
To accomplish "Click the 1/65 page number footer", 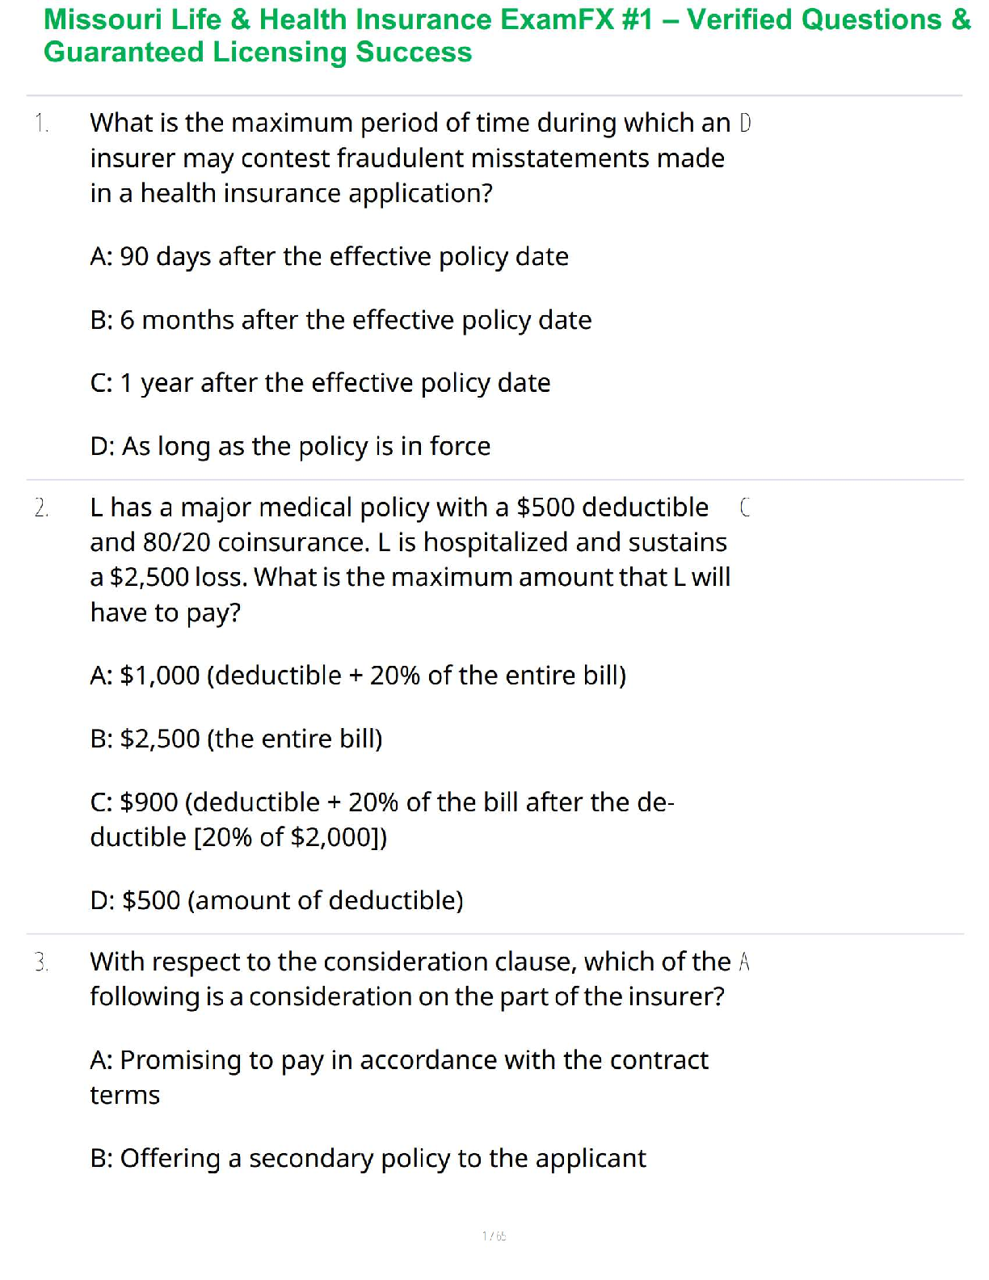I will (x=494, y=1236).
